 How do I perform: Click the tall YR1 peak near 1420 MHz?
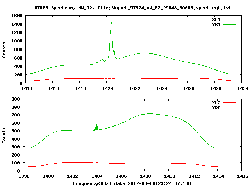111,23
